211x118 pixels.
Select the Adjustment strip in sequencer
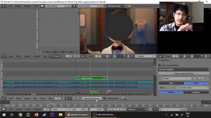click(91, 78)
